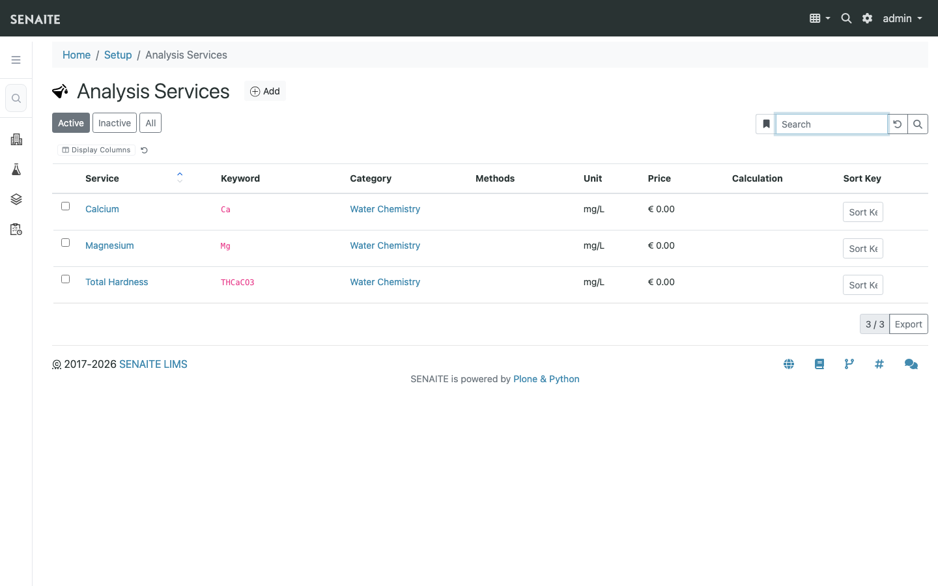Open the Plone & Python link

pyautogui.click(x=547, y=379)
